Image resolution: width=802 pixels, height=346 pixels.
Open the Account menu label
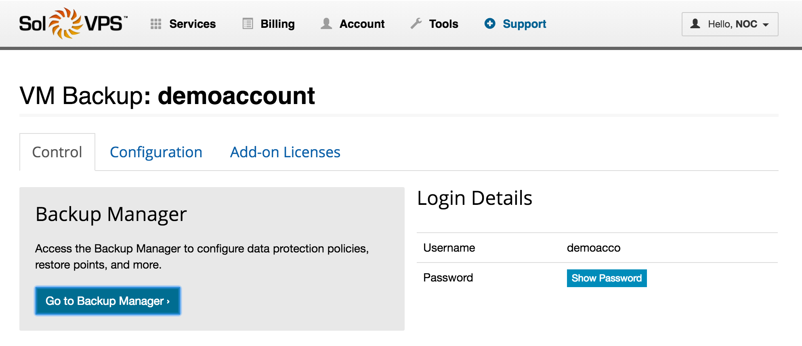pyautogui.click(x=362, y=24)
